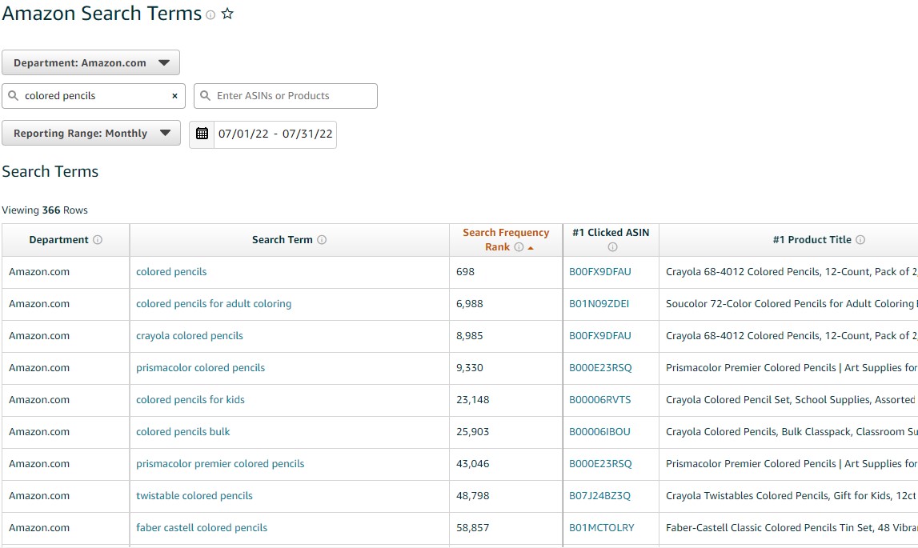This screenshot has height=548, width=918.
Task: Click rank value 58,857
Action: pyautogui.click(x=472, y=528)
